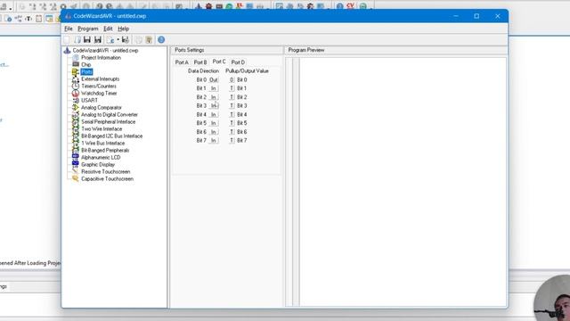This screenshot has height=321, width=570.
Task: Toggle Bit 7 data direction In button
Action: (214, 141)
